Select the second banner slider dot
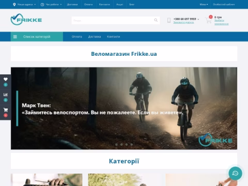This screenshot has width=248, height=186. (121, 145)
